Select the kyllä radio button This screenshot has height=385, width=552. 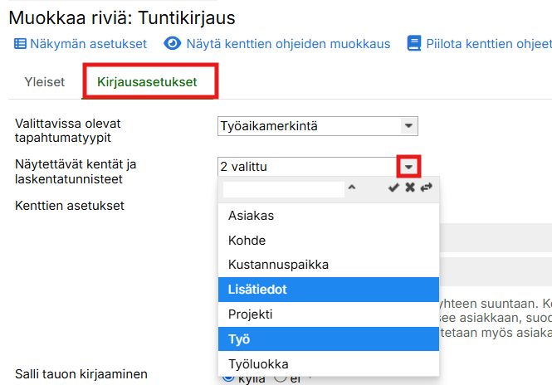tap(228, 378)
